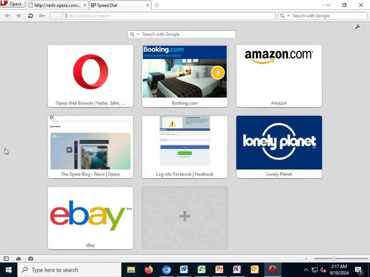370x277 pixels.
Task: Click the network tray icon
Action: tap(315, 270)
